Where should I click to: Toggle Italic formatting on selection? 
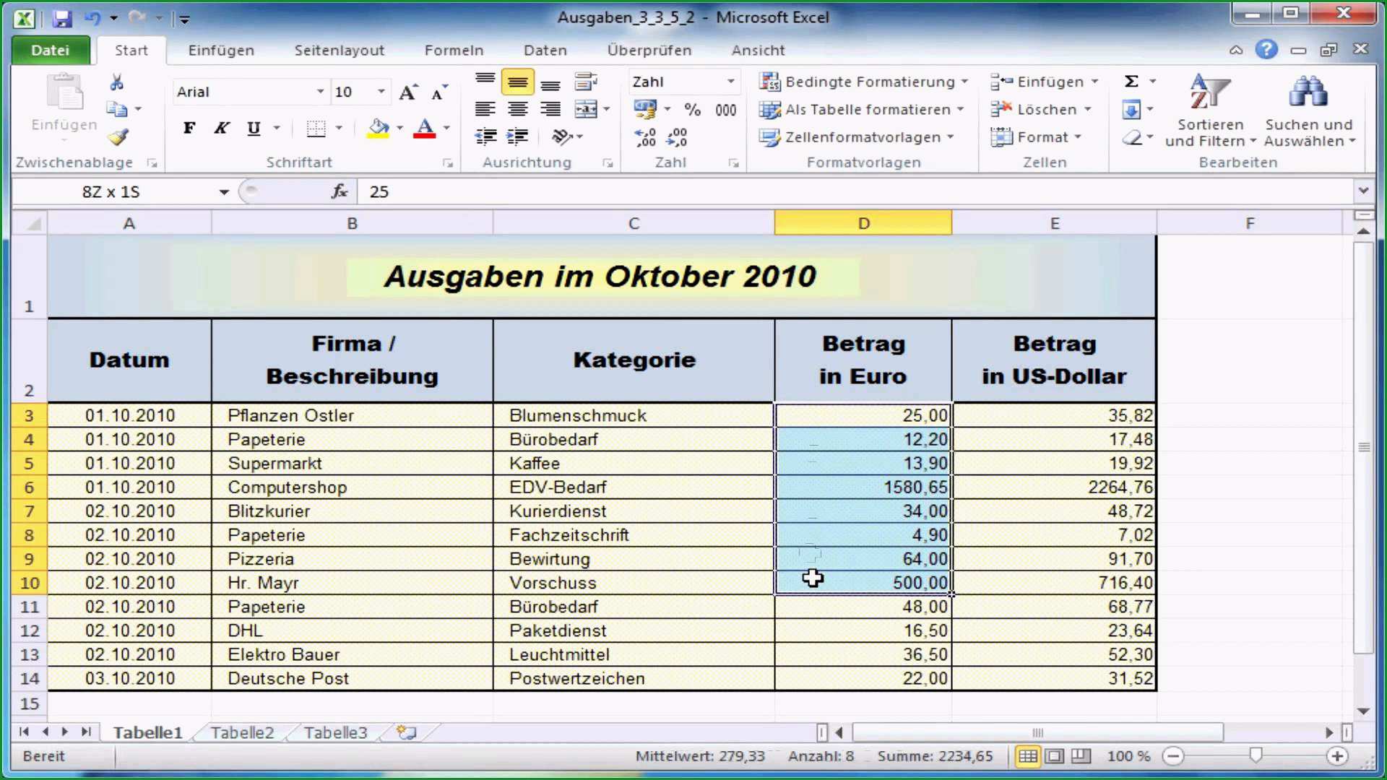pyautogui.click(x=221, y=128)
